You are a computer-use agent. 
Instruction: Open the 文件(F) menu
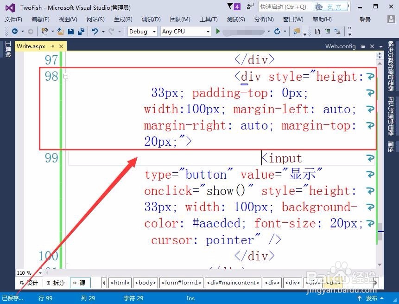(13, 19)
